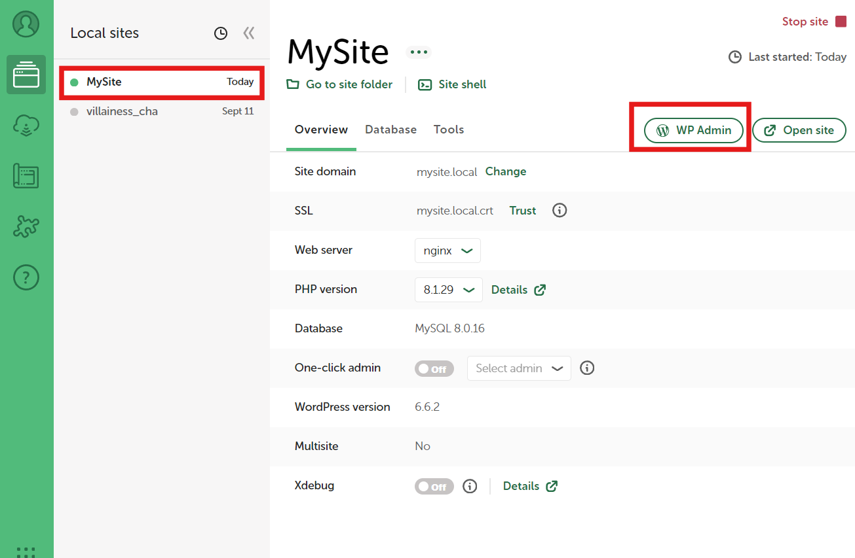
Task: Click the external link icon in Open site button
Action: click(770, 130)
